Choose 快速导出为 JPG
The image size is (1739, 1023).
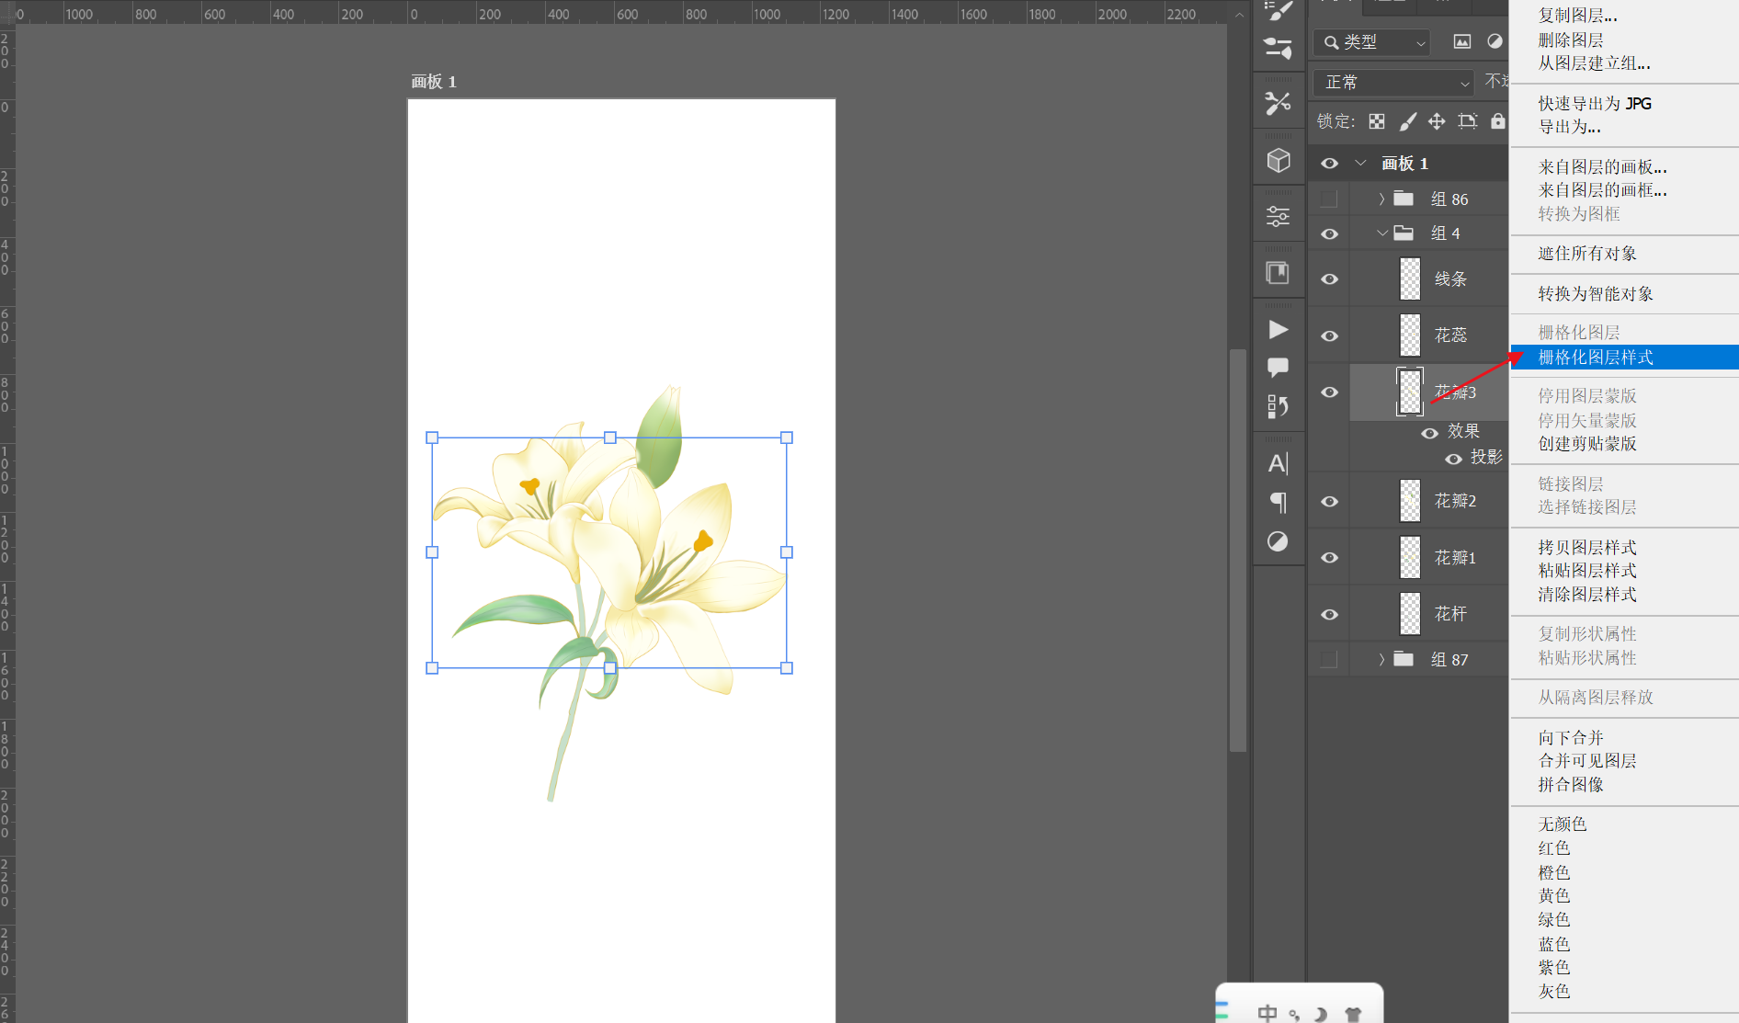(1595, 104)
